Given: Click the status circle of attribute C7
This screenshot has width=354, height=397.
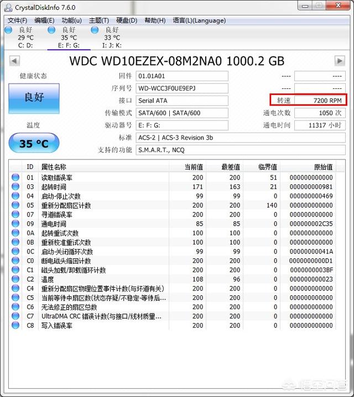Looking at the screenshot, I should [15, 316].
